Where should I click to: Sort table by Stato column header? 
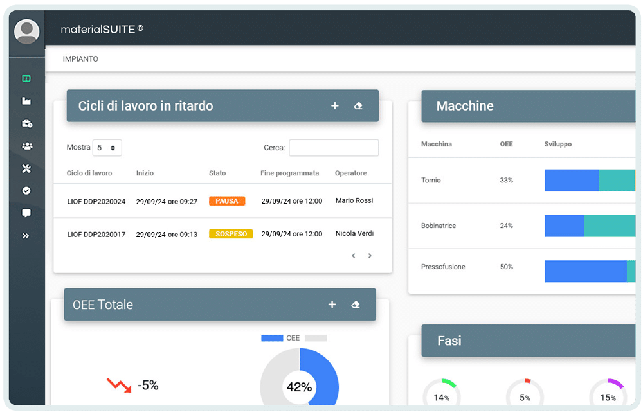pyautogui.click(x=217, y=173)
